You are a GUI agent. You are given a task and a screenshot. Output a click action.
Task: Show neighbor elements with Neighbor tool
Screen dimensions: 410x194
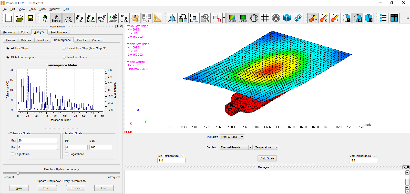(113, 18)
